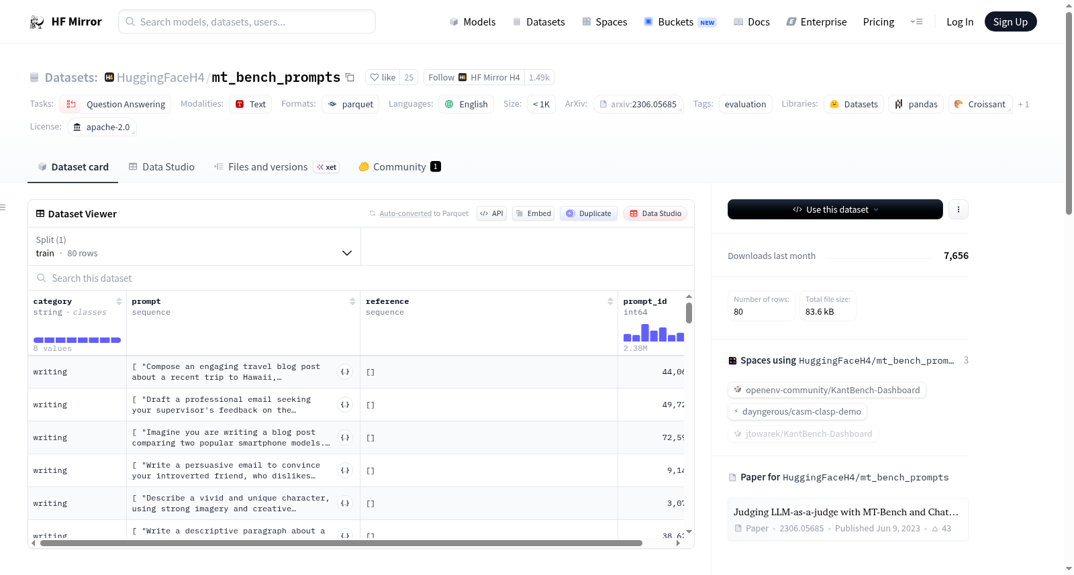Click the parquet format tag
Image resolution: width=1074 pixels, height=575 pixels.
350,104
